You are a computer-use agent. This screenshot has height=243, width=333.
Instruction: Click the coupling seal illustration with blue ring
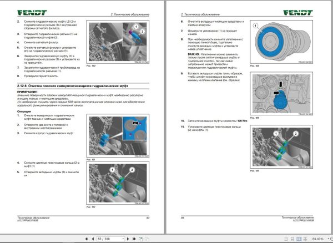281,42
